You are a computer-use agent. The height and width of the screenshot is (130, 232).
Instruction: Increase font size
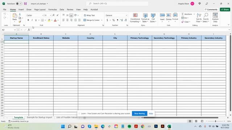point(54,15)
